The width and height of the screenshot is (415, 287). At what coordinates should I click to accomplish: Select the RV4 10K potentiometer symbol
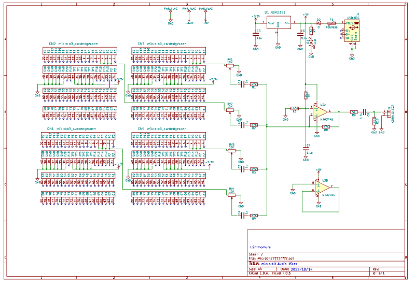coord(232,195)
